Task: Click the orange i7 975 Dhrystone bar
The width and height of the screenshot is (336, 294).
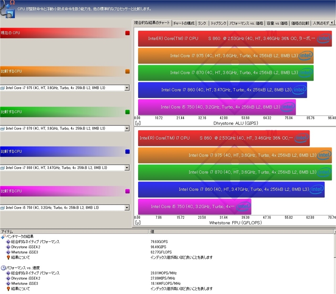Action: (x=226, y=56)
